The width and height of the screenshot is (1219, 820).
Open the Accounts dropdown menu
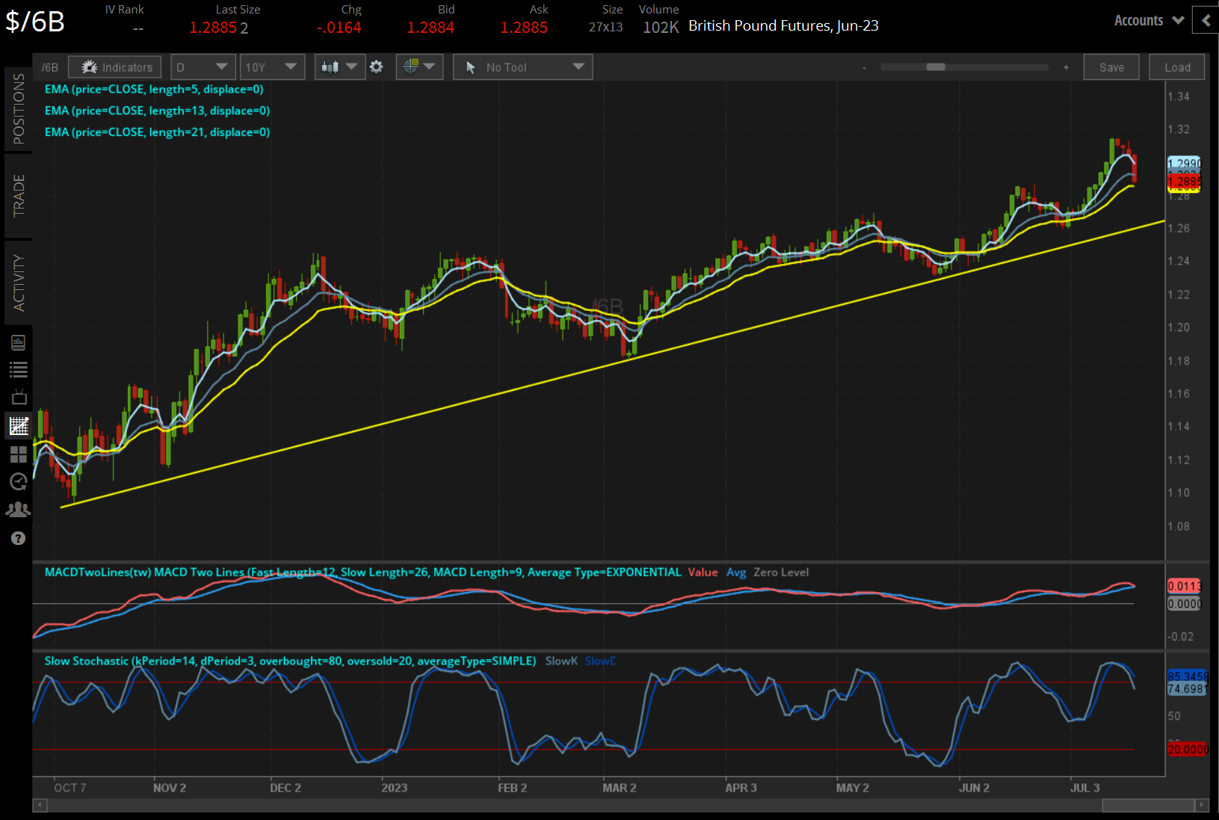pos(1148,21)
